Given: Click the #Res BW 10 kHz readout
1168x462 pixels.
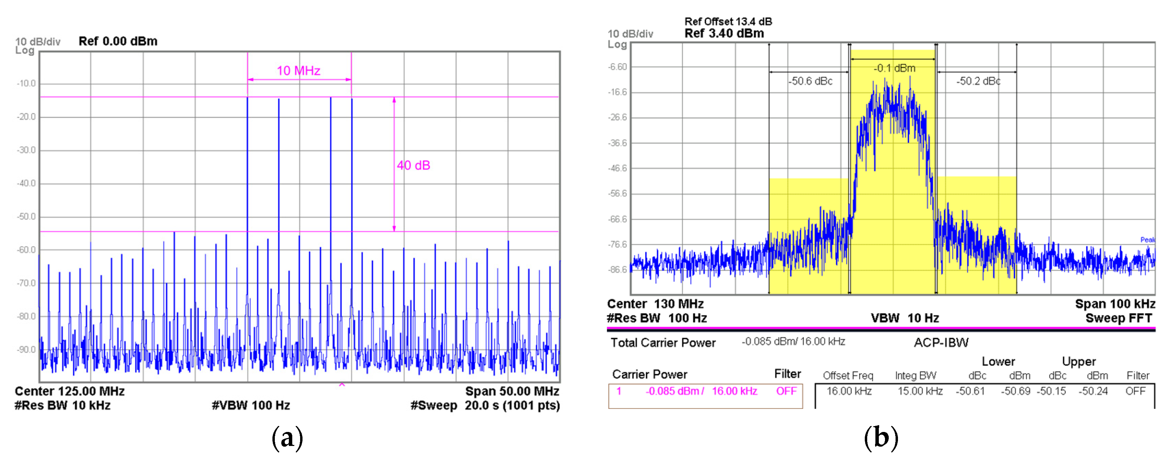Looking at the screenshot, I should [x=62, y=405].
